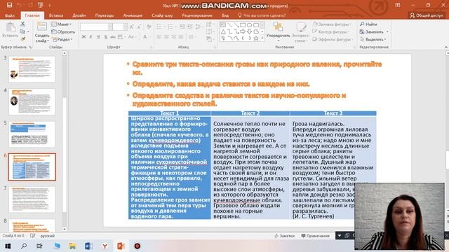449x252 pixels.
Task: Select the text box shape in gallery
Action: pos(223,25)
